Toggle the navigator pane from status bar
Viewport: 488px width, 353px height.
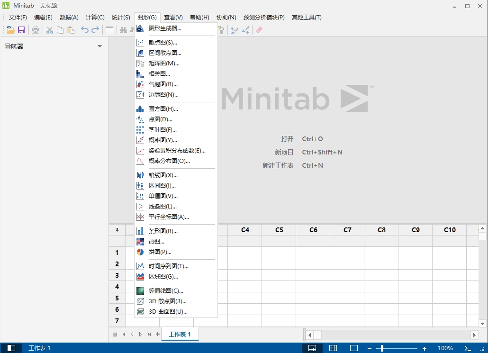point(11,348)
